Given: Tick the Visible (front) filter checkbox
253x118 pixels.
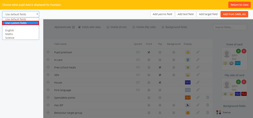Looking at the screenshot, I should tap(108, 27).
